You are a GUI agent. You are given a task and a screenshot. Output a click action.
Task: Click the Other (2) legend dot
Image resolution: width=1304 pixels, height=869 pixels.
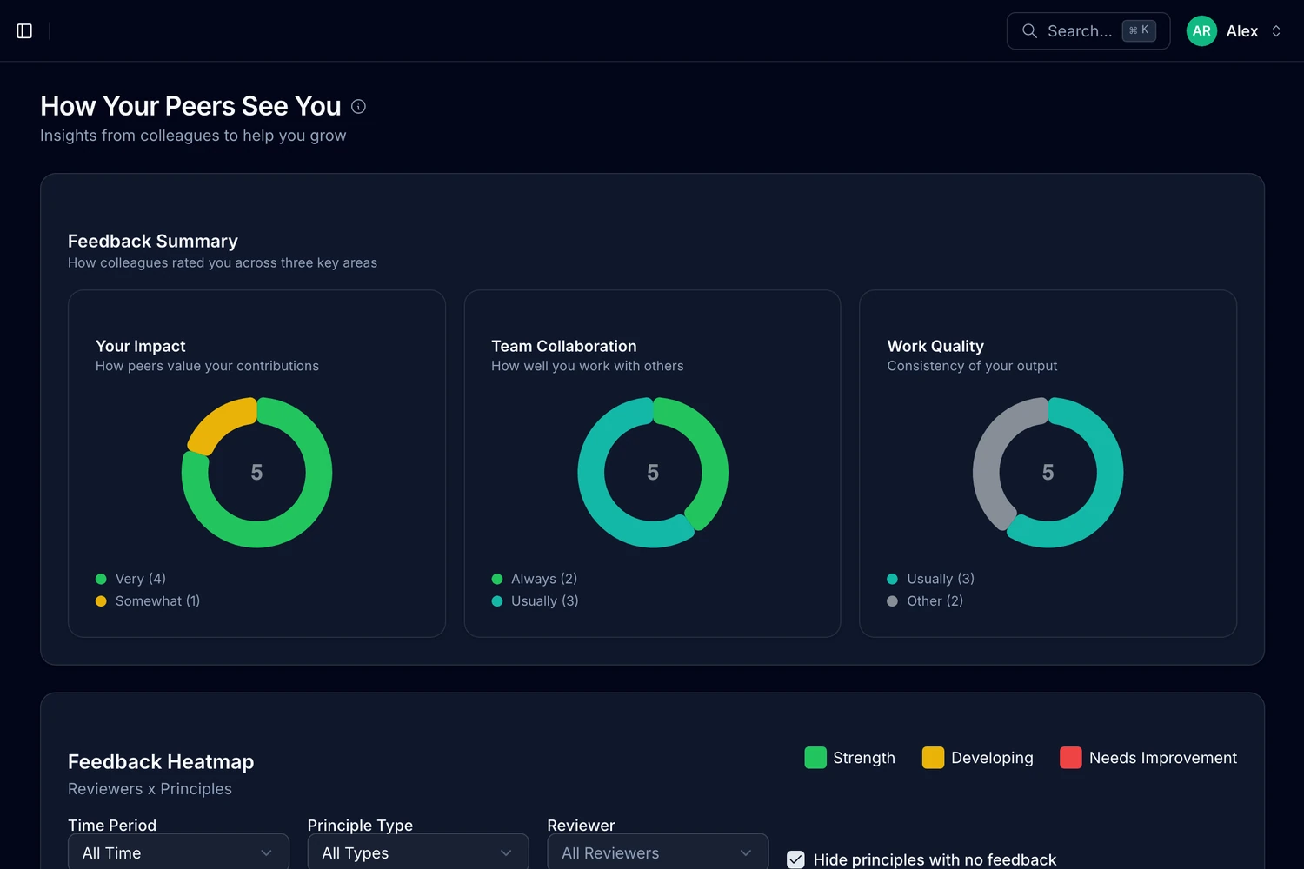coord(892,601)
